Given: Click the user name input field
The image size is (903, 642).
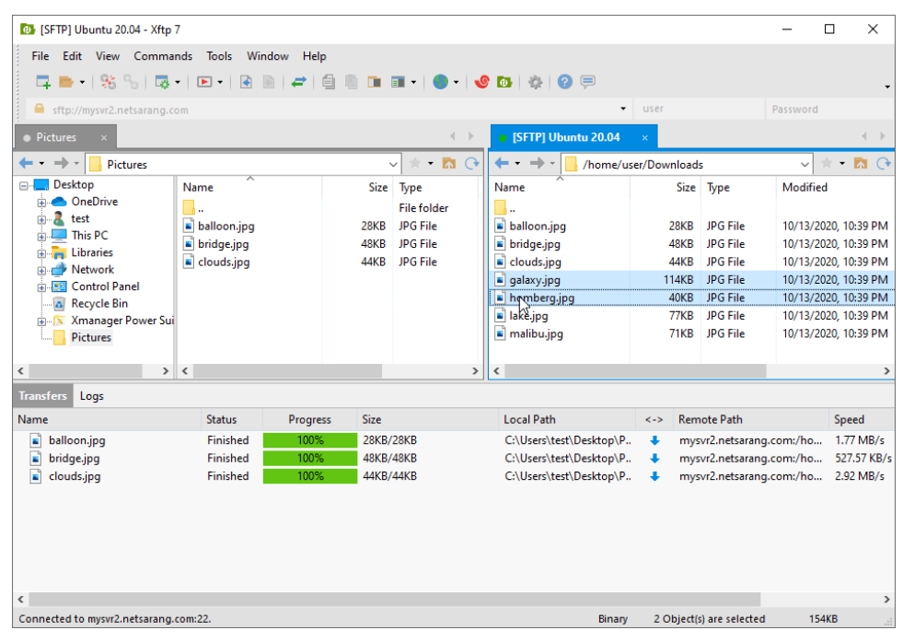Looking at the screenshot, I should click(x=700, y=109).
